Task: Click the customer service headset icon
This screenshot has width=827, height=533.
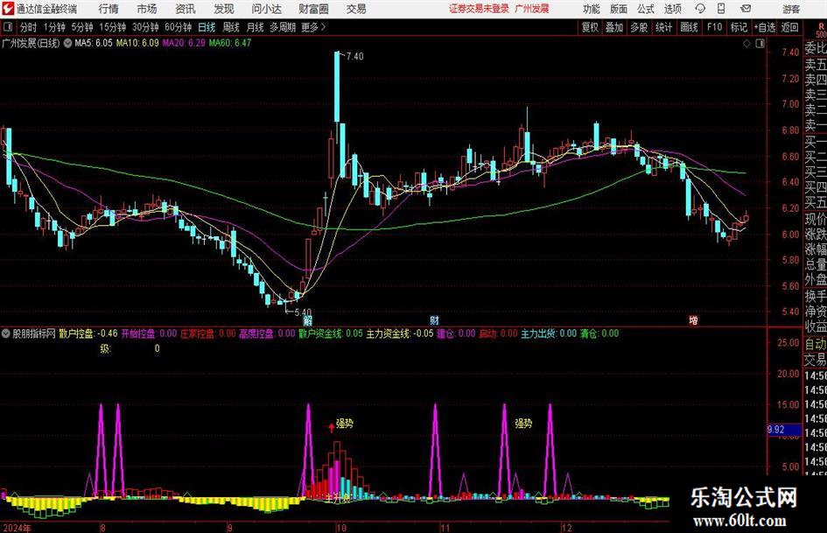Action: (x=700, y=9)
